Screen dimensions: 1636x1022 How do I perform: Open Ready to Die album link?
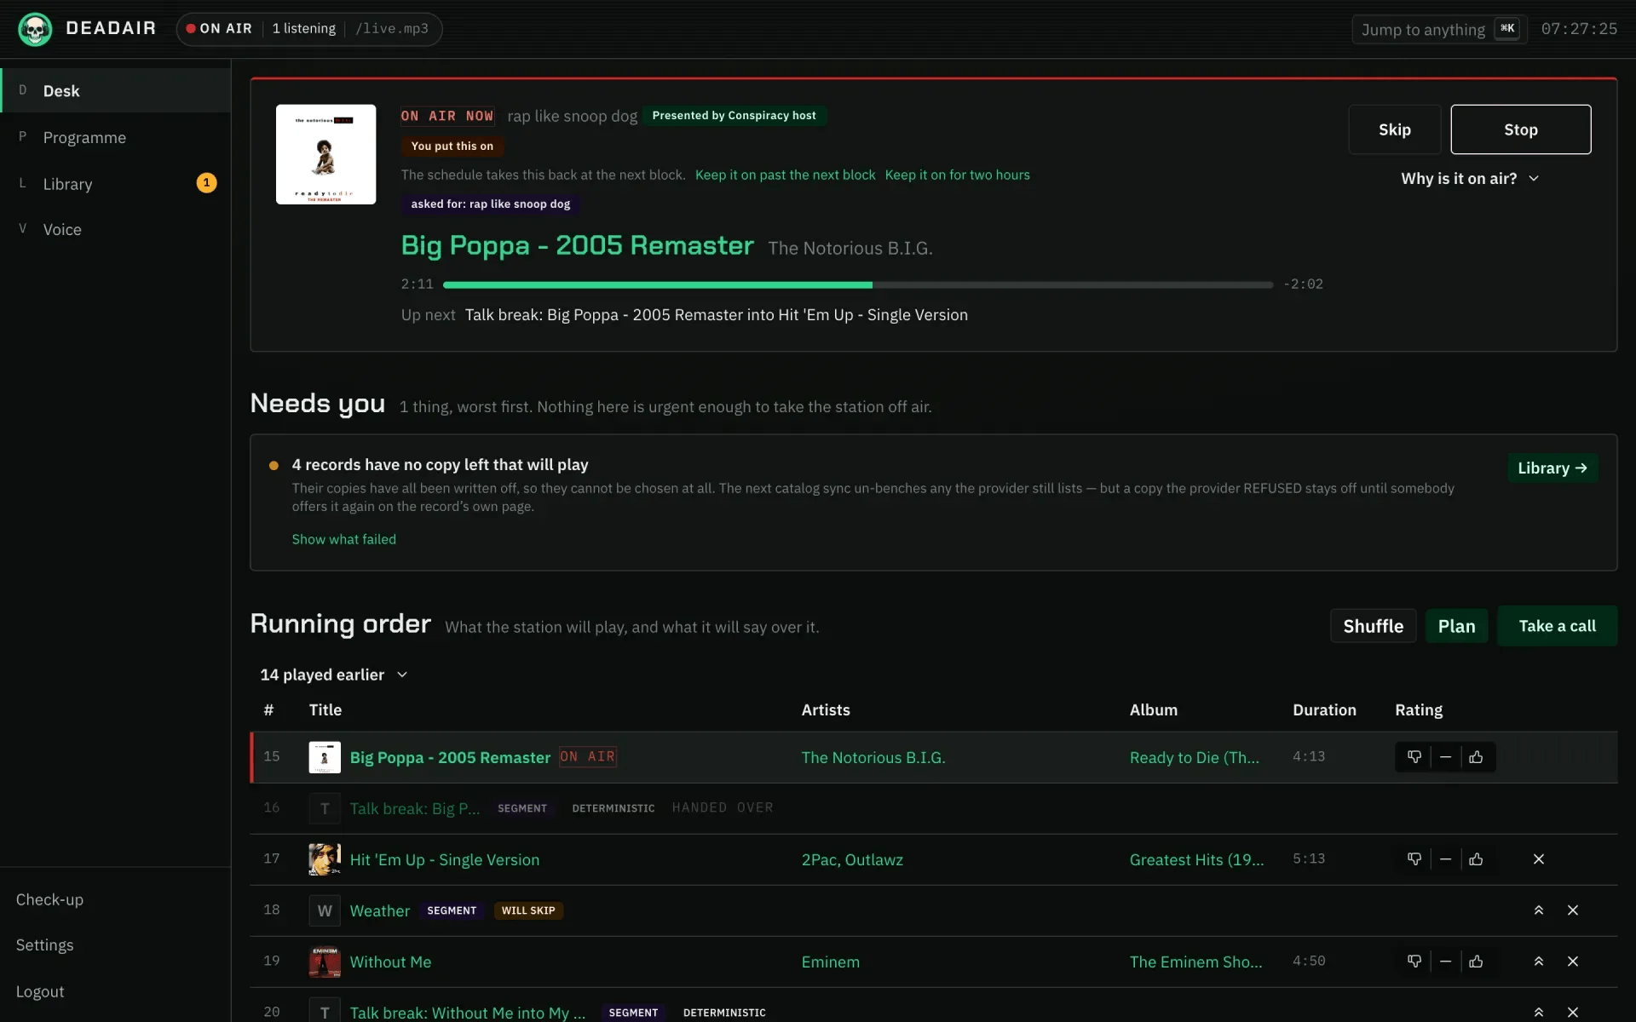(1195, 757)
